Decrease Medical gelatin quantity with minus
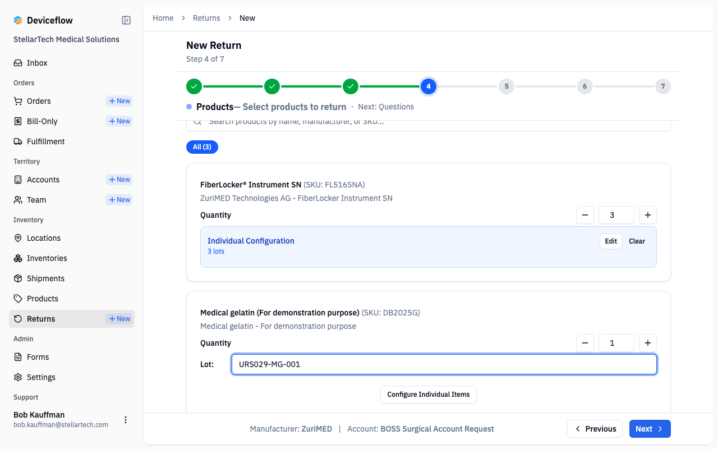718x449 pixels. click(584, 343)
